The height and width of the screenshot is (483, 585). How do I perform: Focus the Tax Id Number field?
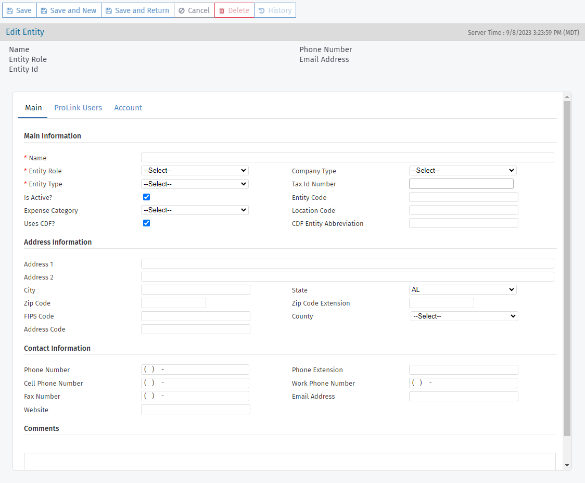pyautogui.click(x=461, y=184)
